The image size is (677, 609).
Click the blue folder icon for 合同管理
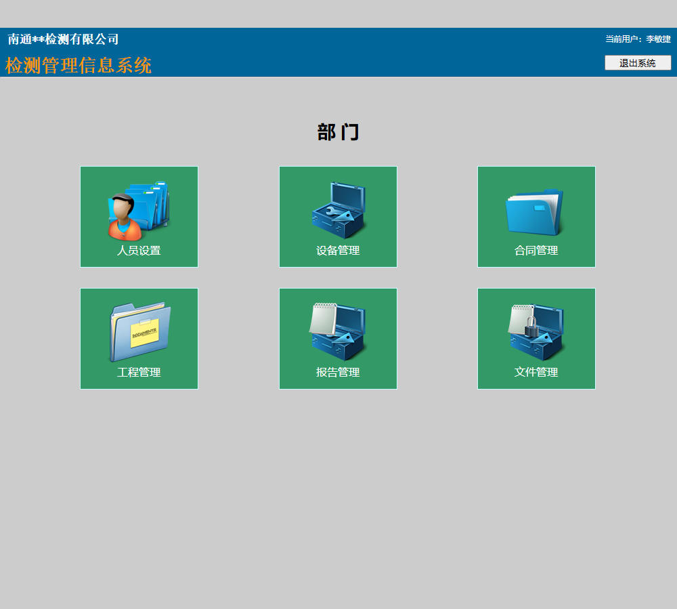click(x=535, y=212)
